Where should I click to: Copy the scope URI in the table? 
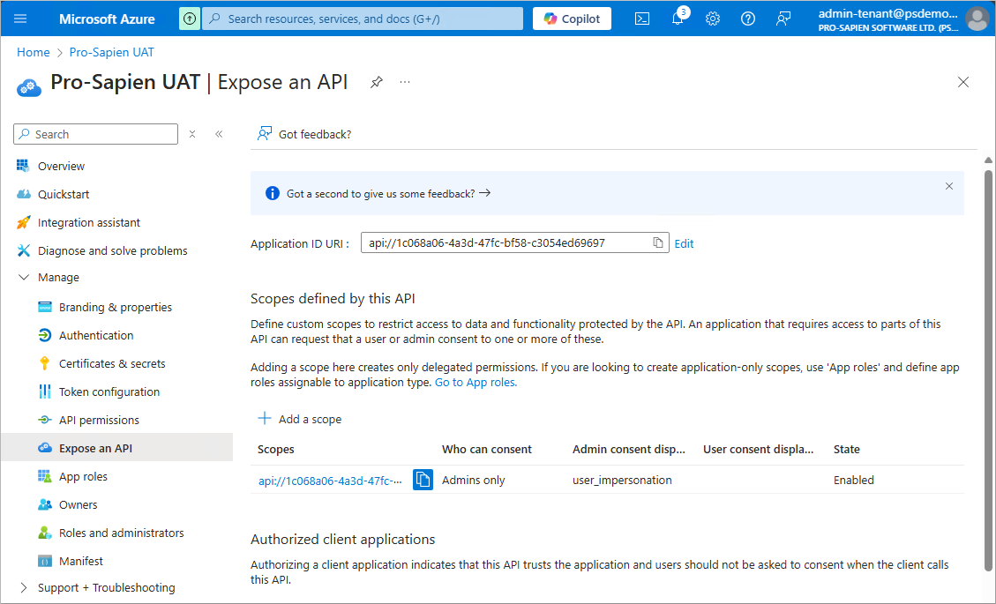click(423, 480)
